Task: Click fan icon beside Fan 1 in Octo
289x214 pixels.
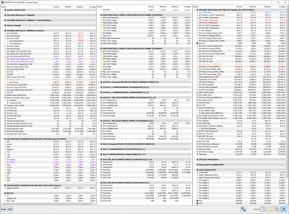Action: tap(197, 201)
